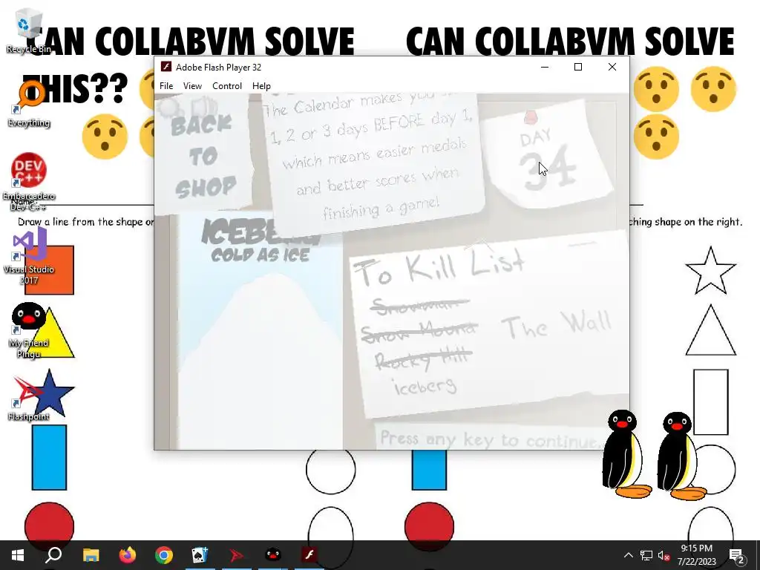Screen dimensions: 760x570
Task: Open File Explorer from the taskbar
Action: pyautogui.click(x=91, y=555)
